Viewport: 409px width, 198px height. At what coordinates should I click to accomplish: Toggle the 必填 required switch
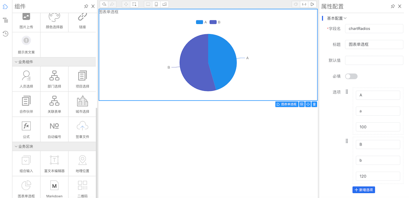point(351,76)
